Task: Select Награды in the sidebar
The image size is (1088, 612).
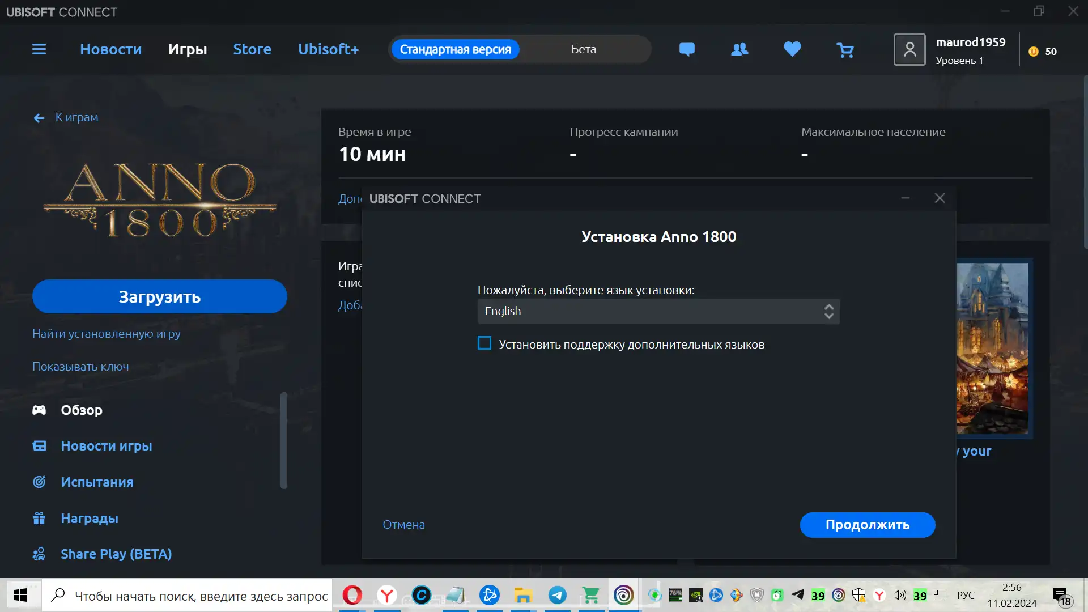Action: (x=90, y=518)
